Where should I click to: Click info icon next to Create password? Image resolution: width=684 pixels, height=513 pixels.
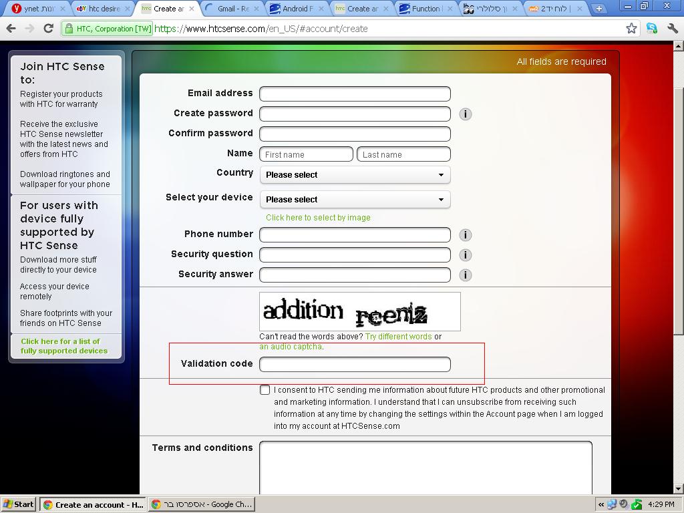(466, 114)
